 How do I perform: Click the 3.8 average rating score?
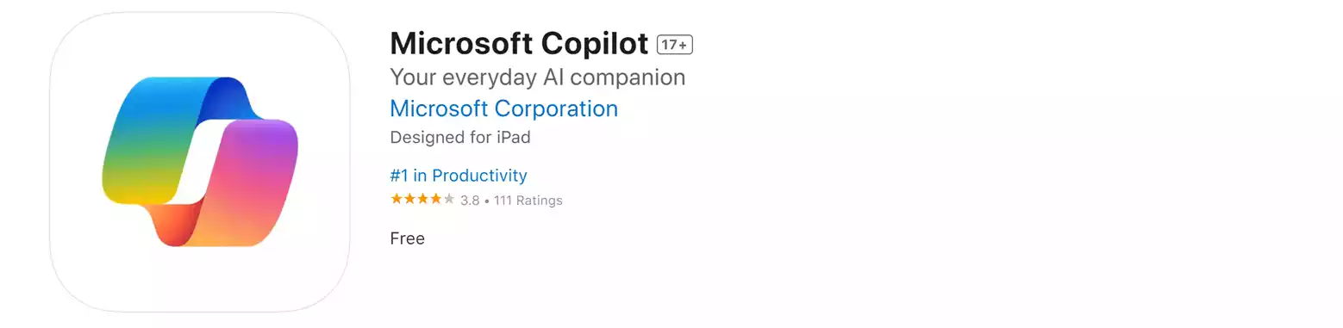coord(470,201)
